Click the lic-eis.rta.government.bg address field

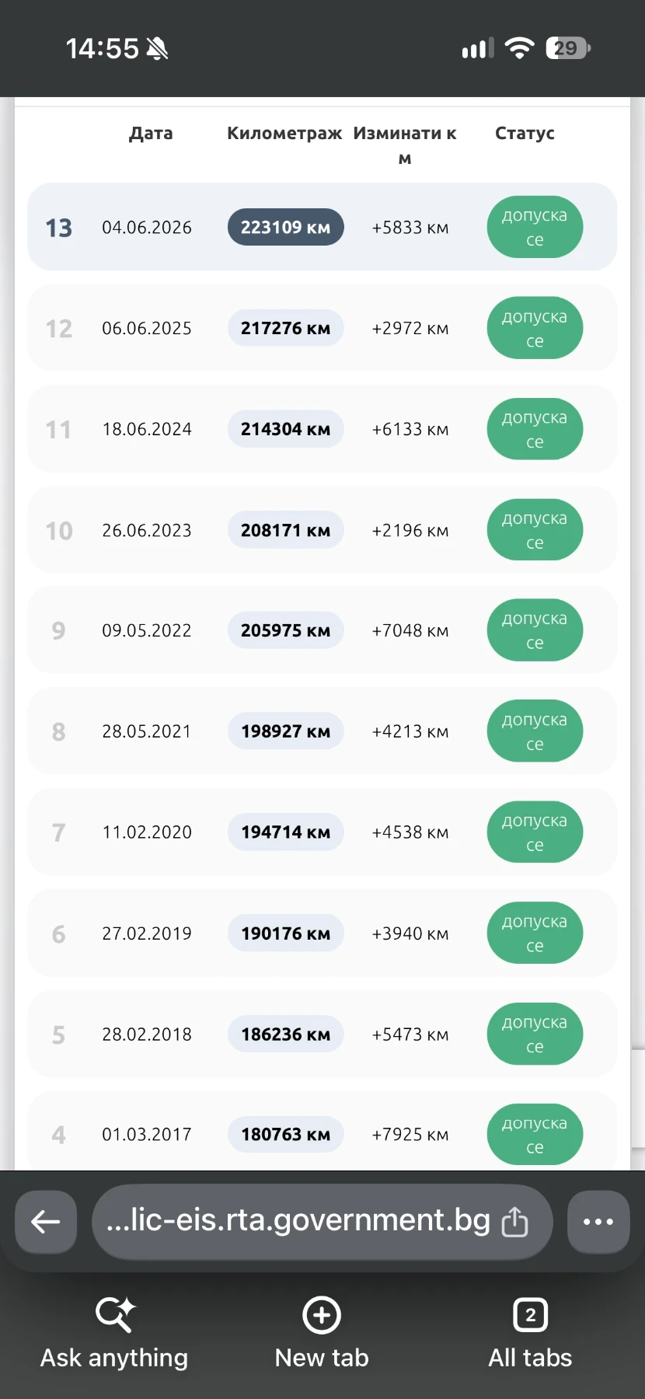322,1222
